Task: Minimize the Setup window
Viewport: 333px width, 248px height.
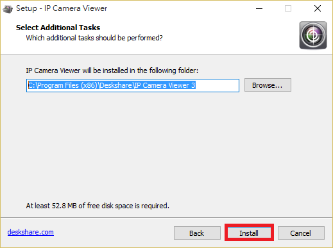Action: (259, 8)
